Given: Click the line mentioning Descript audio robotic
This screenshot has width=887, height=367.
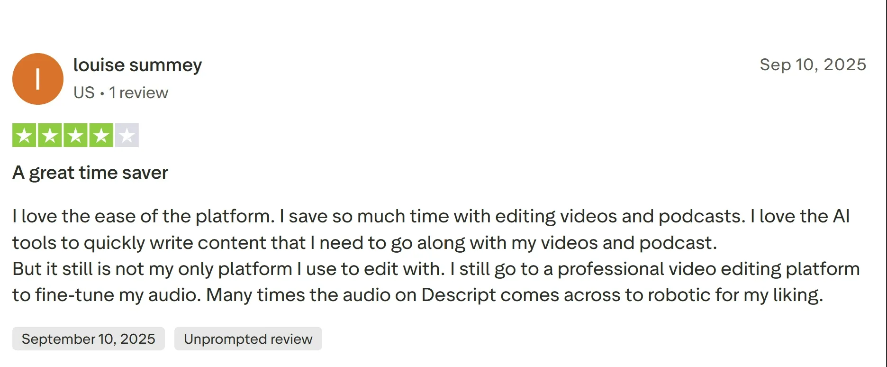Looking at the screenshot, I should (417, 295).
